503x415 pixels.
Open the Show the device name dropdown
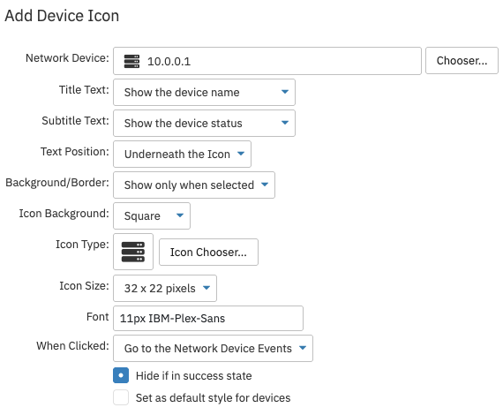[x=205, y=92]
